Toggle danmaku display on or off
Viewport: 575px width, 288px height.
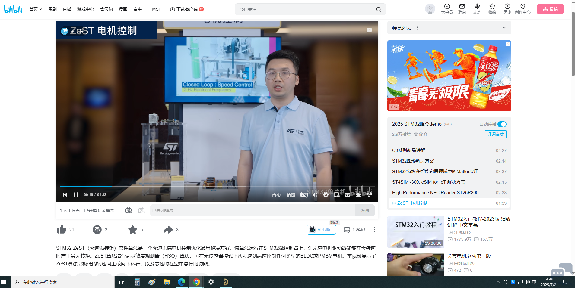(129, 210)
